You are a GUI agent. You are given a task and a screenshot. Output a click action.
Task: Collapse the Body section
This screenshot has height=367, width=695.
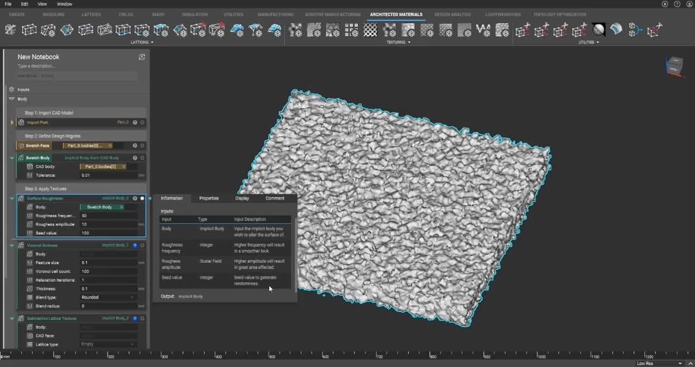click(11, 99)
